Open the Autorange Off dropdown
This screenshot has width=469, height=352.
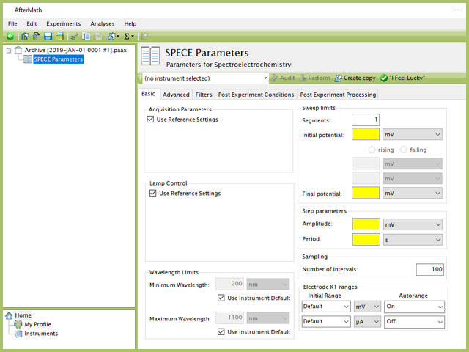pyautogui.click(x=414, y=321)
